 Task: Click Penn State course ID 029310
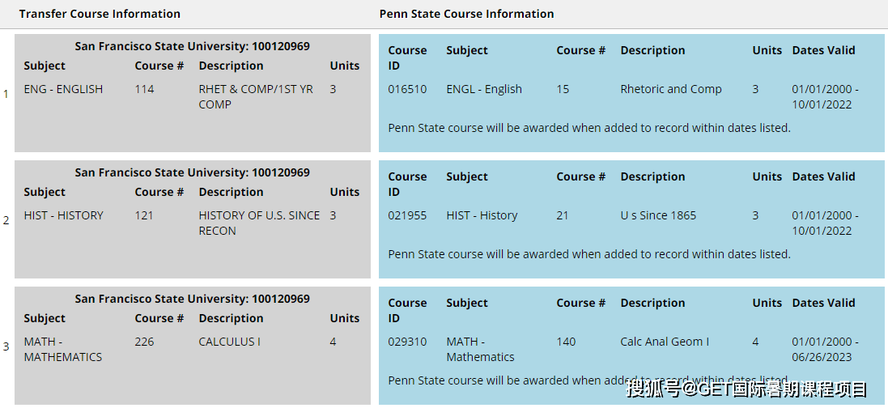pyautogui.click(x=408, y=342)
